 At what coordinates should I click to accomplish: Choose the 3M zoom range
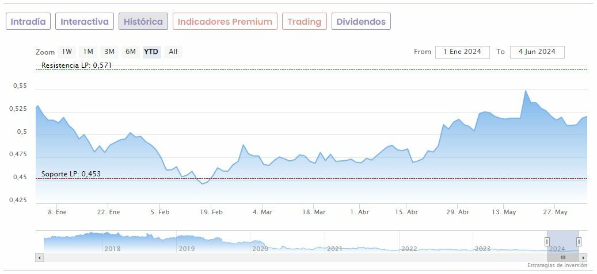tap(109, 52)
